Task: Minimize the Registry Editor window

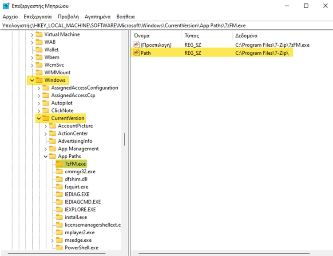Action: (287, 6)
